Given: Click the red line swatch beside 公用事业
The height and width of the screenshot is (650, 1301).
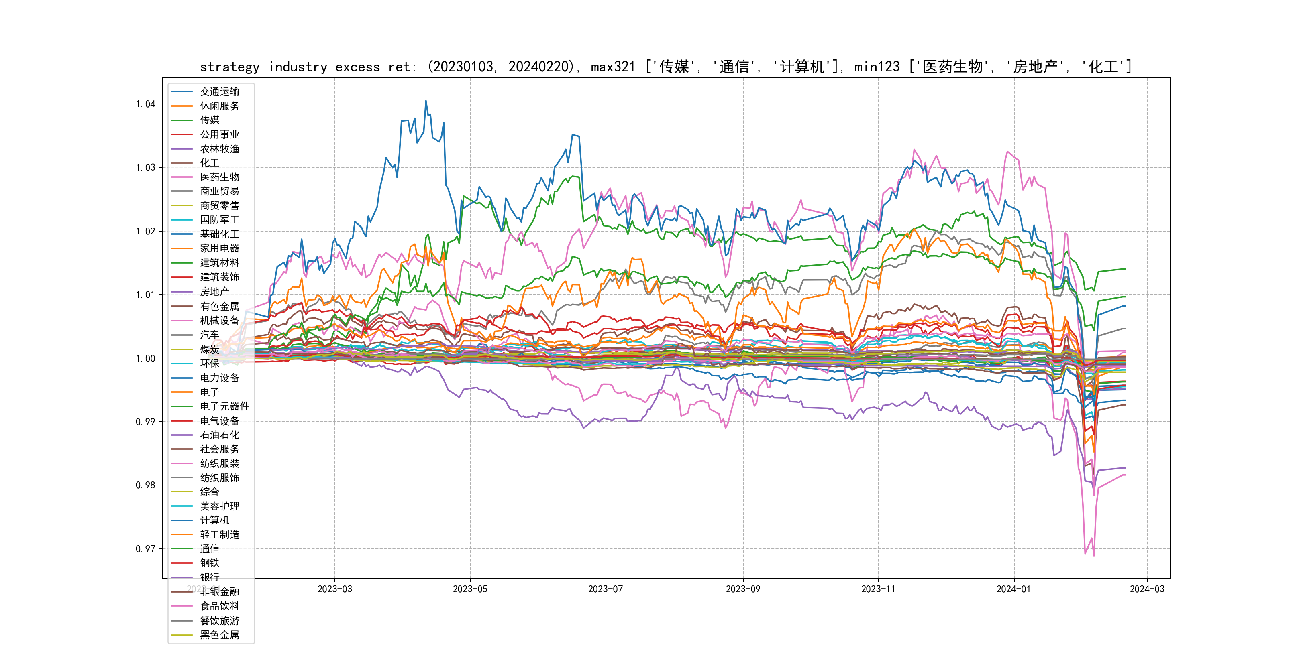Looking at the screenshot, I should click(x=182, y=135).
